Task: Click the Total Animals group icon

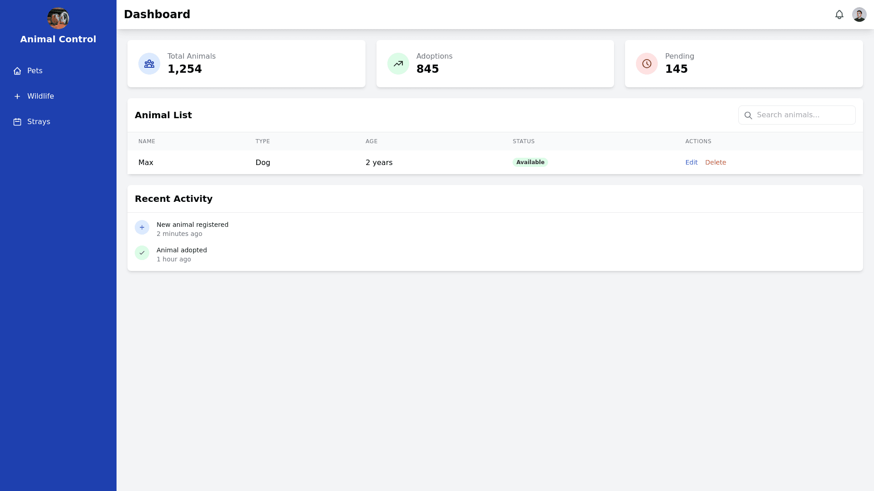Action: coord(149,64)
